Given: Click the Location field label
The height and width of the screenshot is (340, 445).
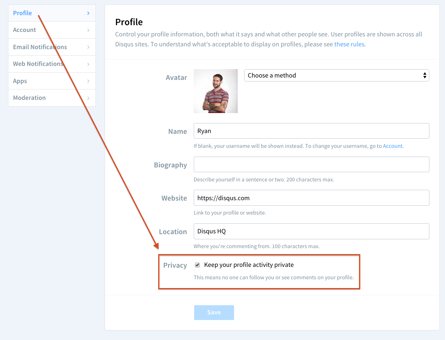Looking at the screenshot, I should 173,232.
